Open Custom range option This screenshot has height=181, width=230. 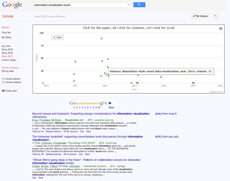point(9,60)
